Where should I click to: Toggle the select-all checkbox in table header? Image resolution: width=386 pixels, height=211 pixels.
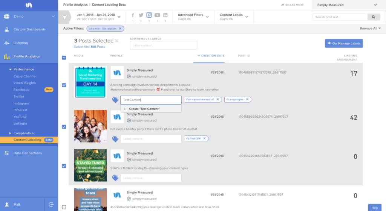(64, 58)
